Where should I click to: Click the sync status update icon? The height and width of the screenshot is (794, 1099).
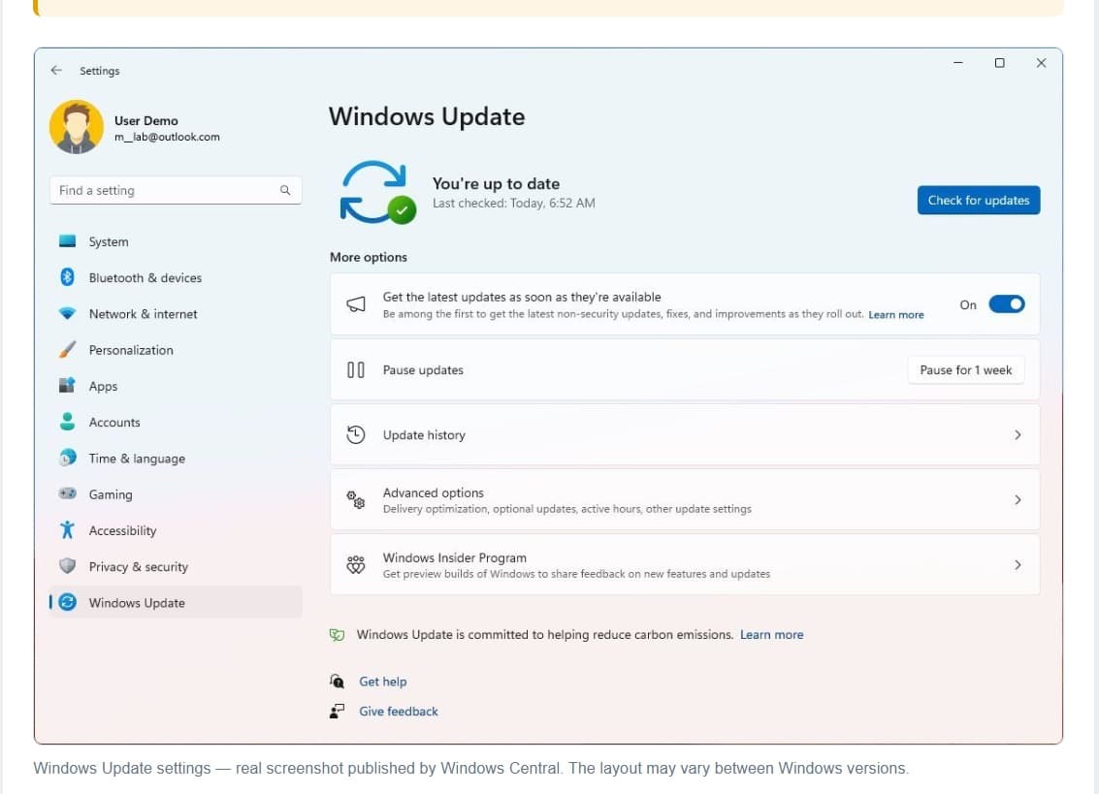(x=377, y=192)
